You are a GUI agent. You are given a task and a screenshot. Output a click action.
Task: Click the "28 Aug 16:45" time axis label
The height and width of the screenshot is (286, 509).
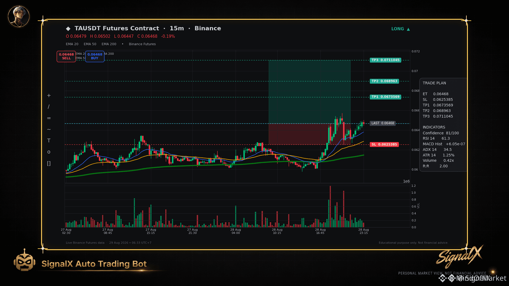(x=320, y=231)
